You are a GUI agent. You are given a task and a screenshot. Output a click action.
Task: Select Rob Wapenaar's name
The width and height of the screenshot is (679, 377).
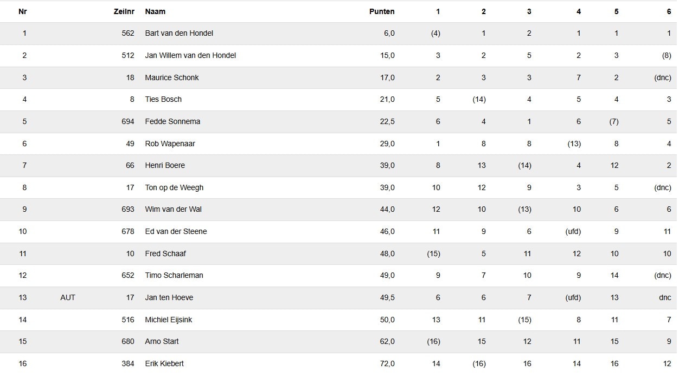click(x=170, y=144)
